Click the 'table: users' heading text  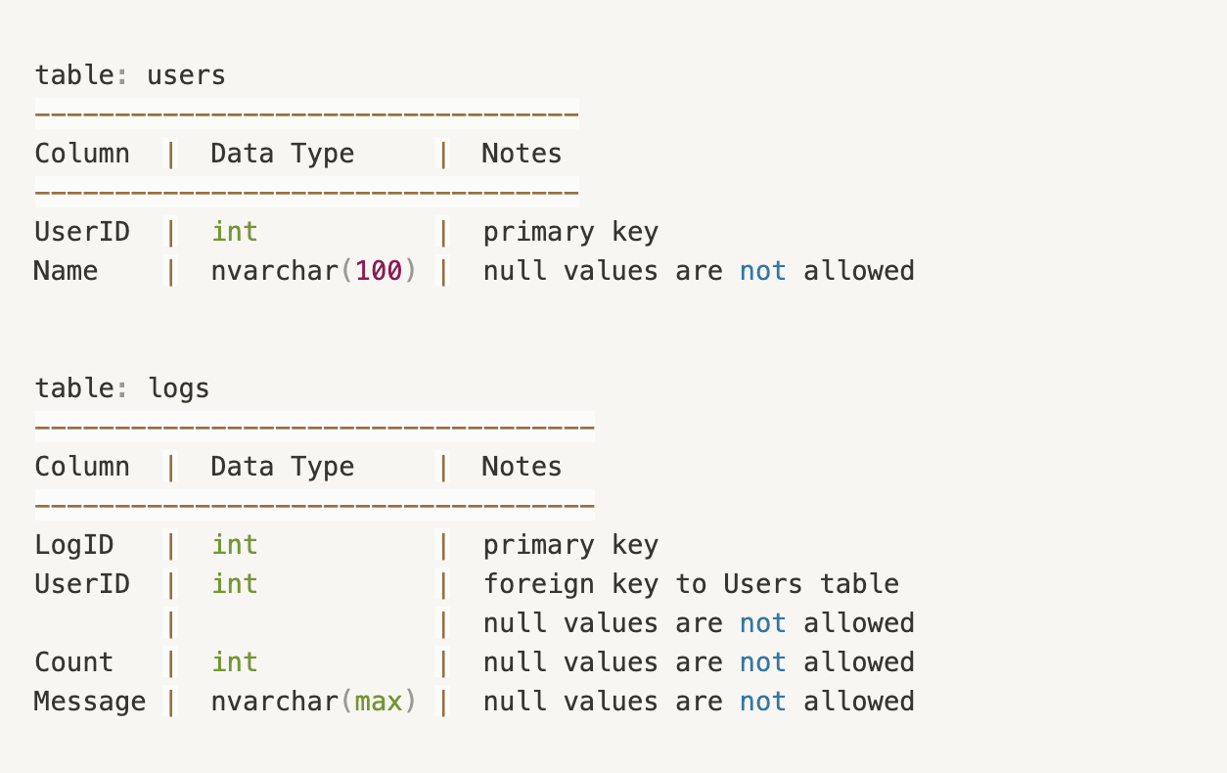tap(130, 75)
